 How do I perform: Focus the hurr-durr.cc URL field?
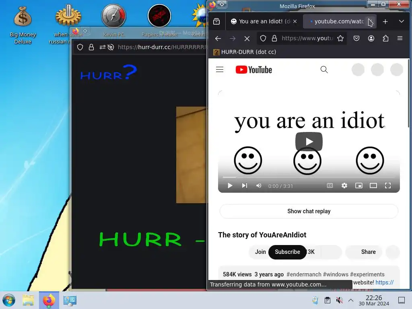click(162, 47)
